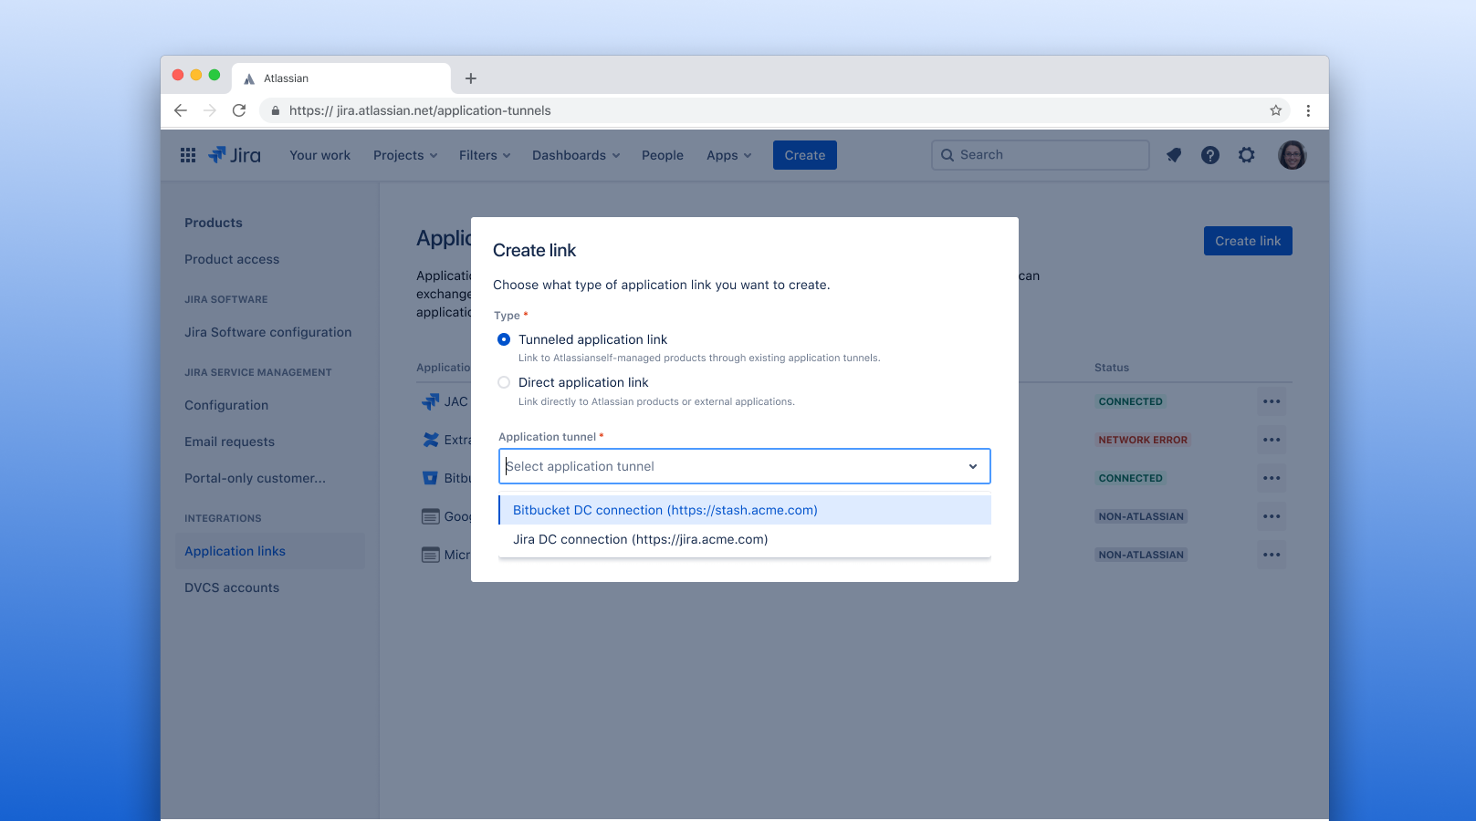The height and width of the screenshot is (821, 1476).
Task: Focus the Select application tunnel field
Action: click(745, 466)
